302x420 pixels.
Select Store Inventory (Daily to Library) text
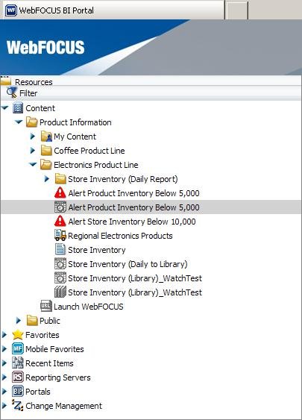click(x=128, y=264)
